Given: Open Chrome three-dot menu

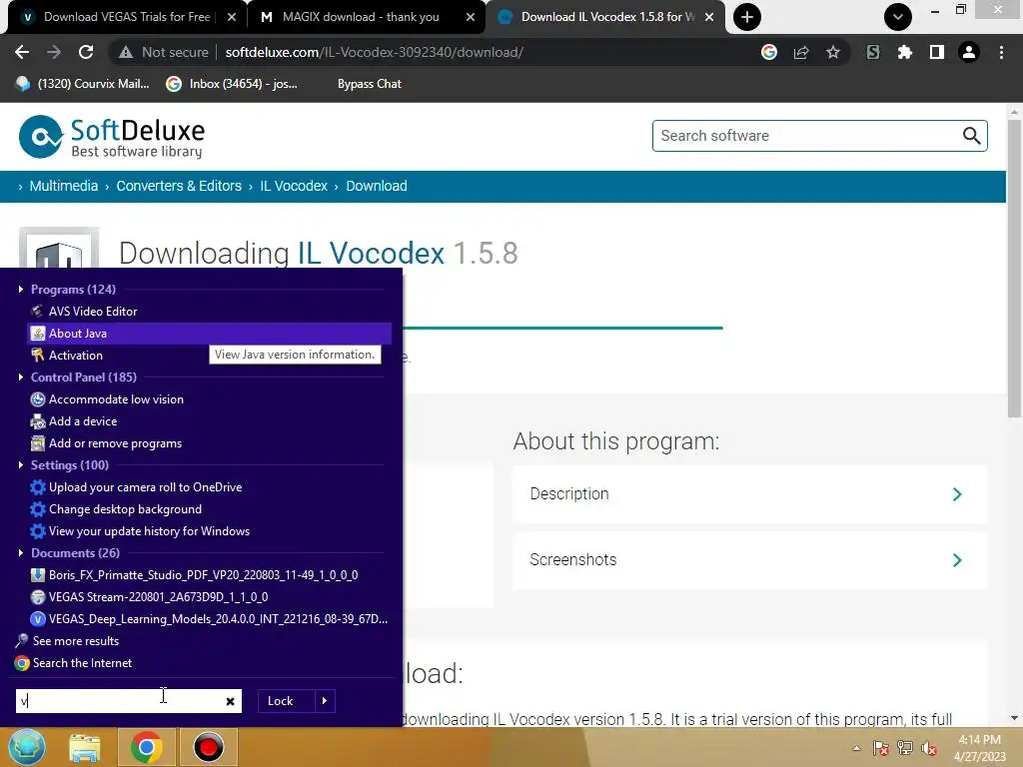Looking at the screenshot, I should pos(1001,52).
